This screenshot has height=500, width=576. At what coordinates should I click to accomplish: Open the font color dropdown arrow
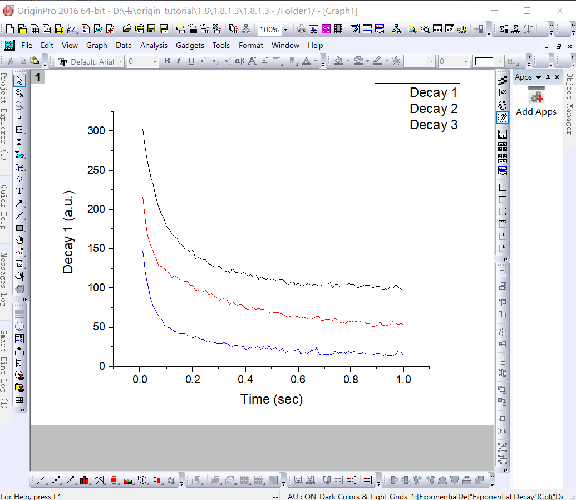(316, 61)
